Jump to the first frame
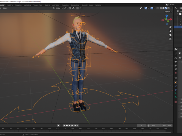The height and width of the screenshot is (136, 182). tap(64, 125)
